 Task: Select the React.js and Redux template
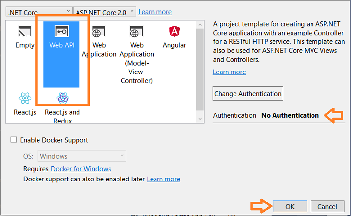(63, 108)
